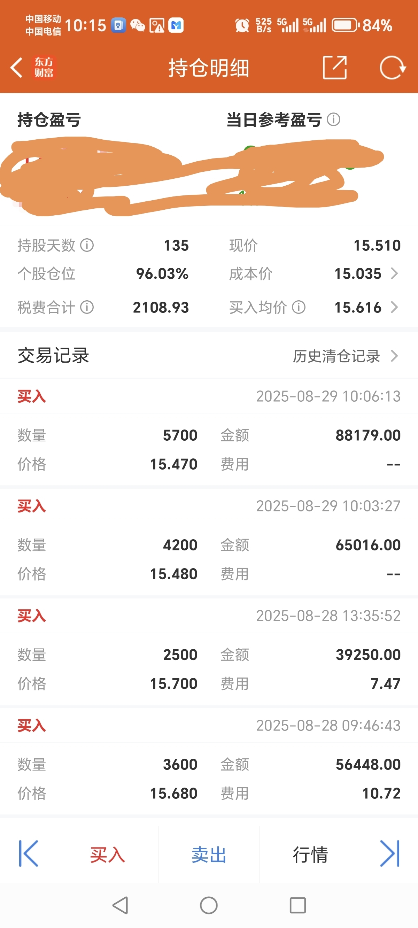
Task: Tap the red 买入 bottom button
Action: pyautogui.click(x=107, y=854)
